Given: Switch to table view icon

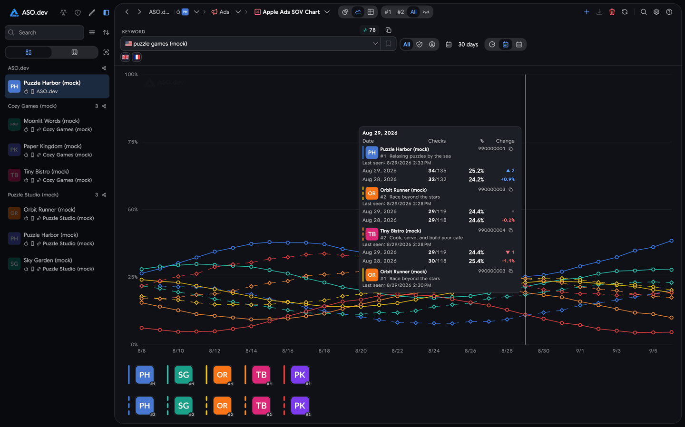Looking at the screenshot, I should (x=371, y=12).
